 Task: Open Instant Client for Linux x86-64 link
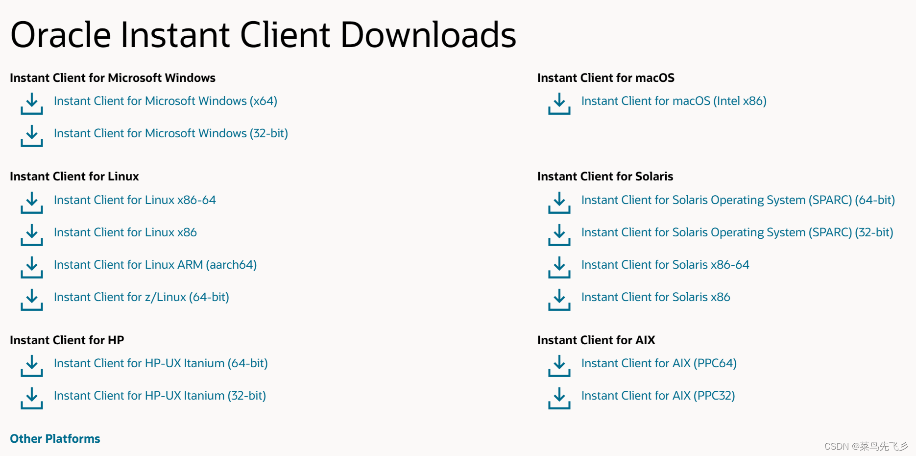click(135, 200)
